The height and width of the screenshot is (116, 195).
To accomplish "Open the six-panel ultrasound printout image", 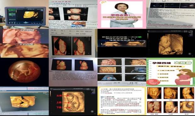I will point(122,72).
